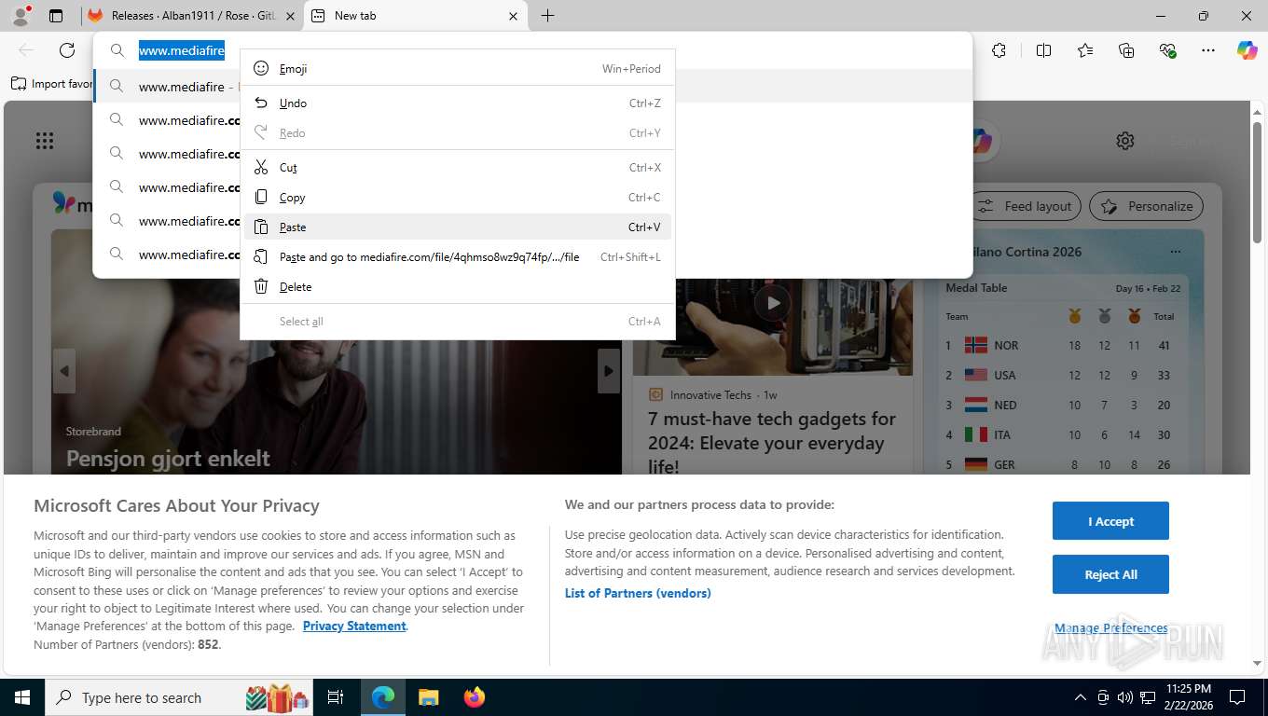The height and width of the screenshot is (716, 1268).
Task: Open the tab actions menu icon
Action: click(x=56, y=16)
